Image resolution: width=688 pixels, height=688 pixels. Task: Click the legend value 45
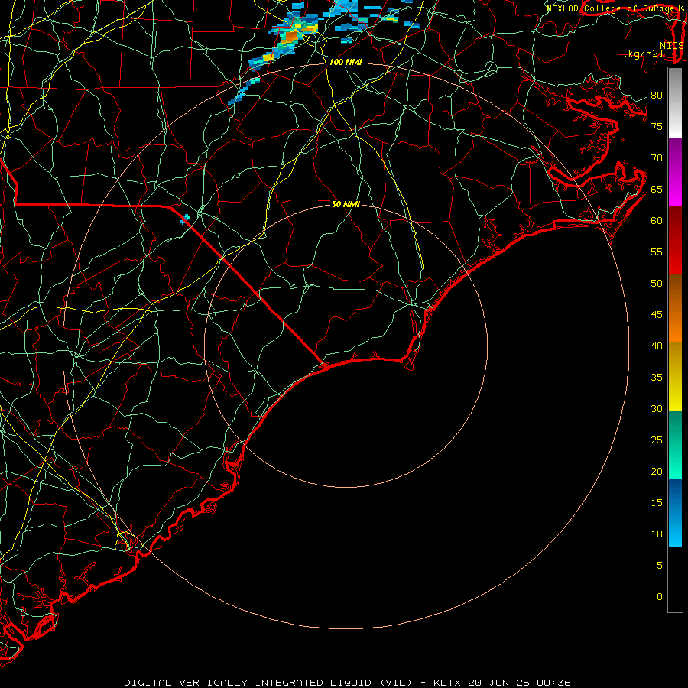click(657, 315)
